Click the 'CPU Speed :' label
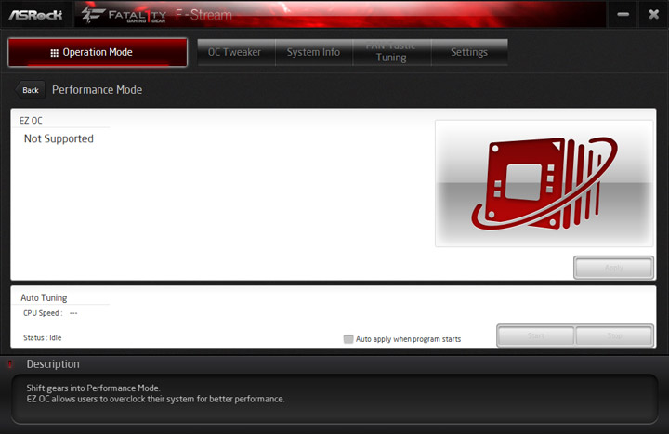669x434 pixels. (43, 313)
